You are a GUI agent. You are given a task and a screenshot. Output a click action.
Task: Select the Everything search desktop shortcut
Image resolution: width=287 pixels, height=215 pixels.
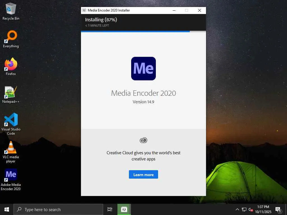tap(11, 39)
